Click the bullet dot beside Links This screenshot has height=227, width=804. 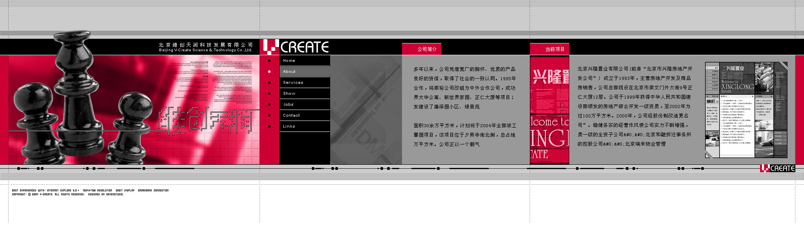269,126
